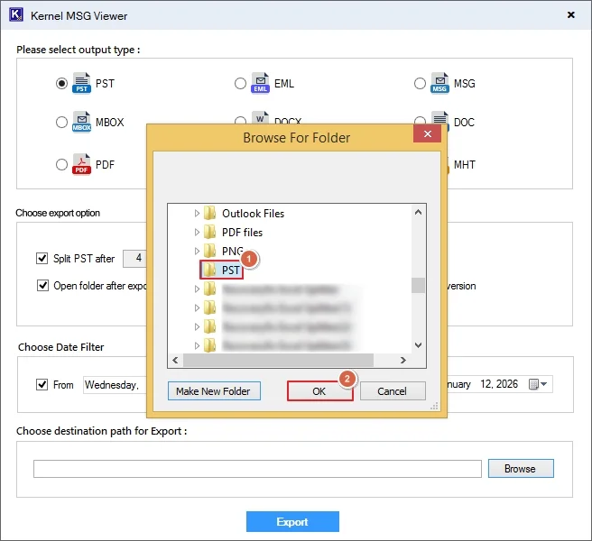Click the destination path input field

257,469
